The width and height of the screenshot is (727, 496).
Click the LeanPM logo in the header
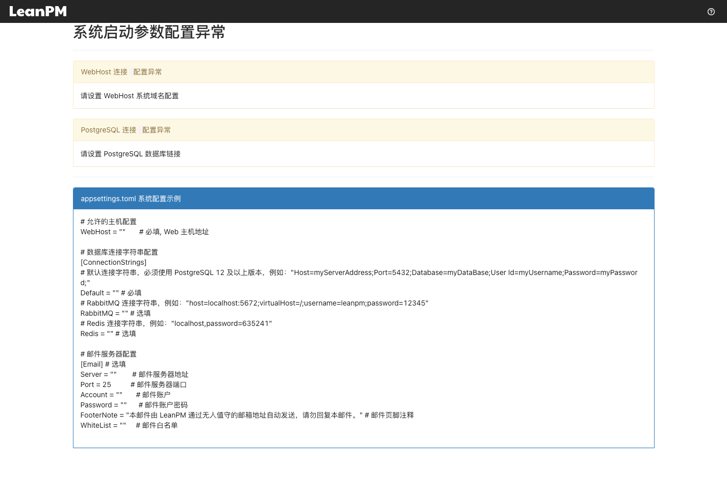click(38, 11)
